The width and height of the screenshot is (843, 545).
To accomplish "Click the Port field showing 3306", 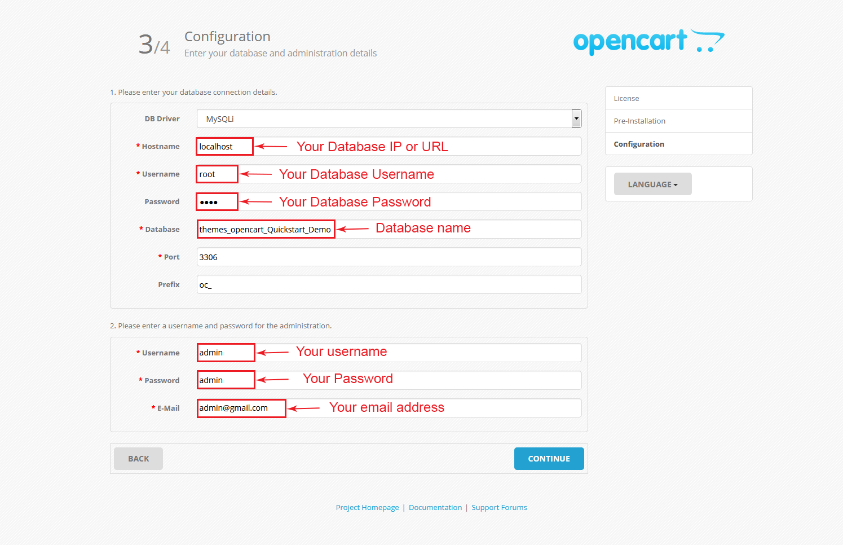I will tap(389, 257).
